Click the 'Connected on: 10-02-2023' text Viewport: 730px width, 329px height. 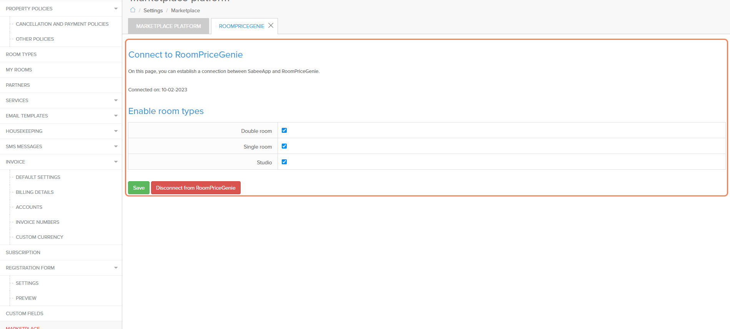158,89
